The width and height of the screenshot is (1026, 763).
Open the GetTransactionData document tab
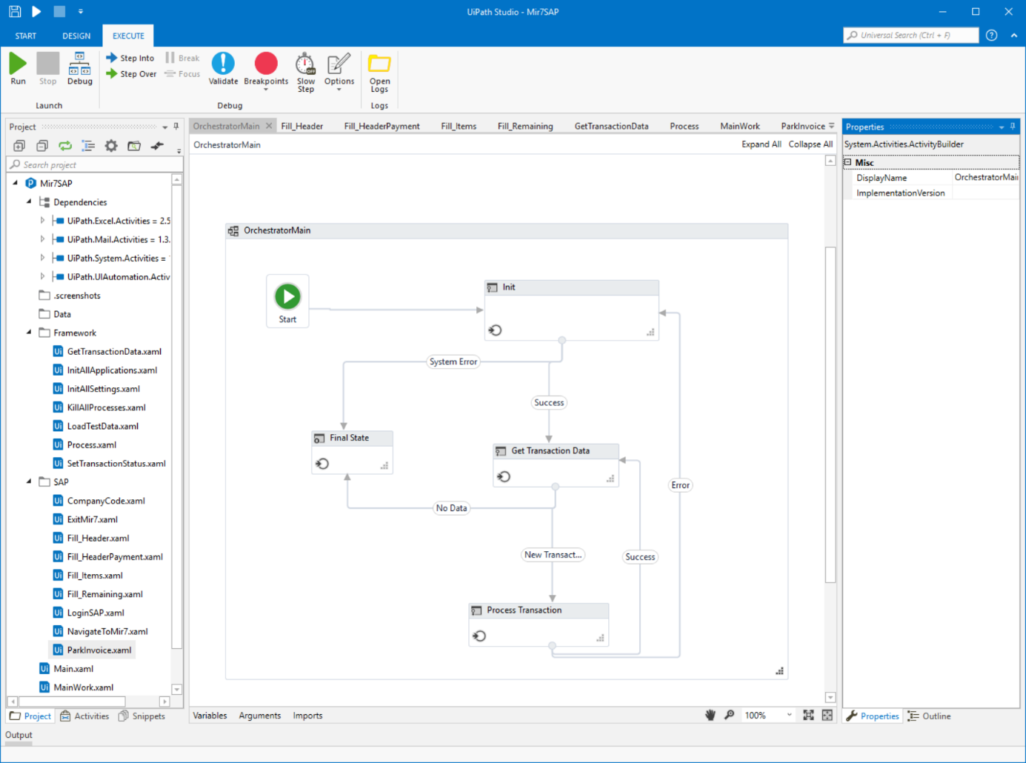(612, 126)
